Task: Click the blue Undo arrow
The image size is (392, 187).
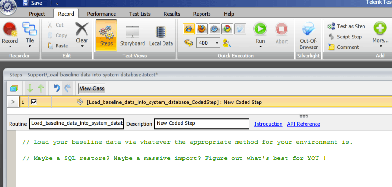Action: [57, 88]
